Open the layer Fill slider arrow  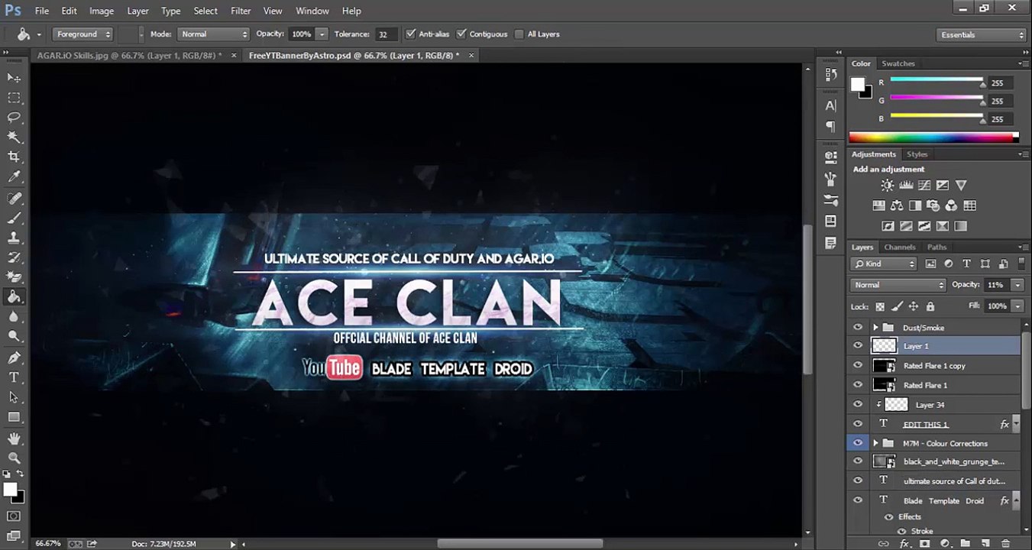click(1017, 306)
